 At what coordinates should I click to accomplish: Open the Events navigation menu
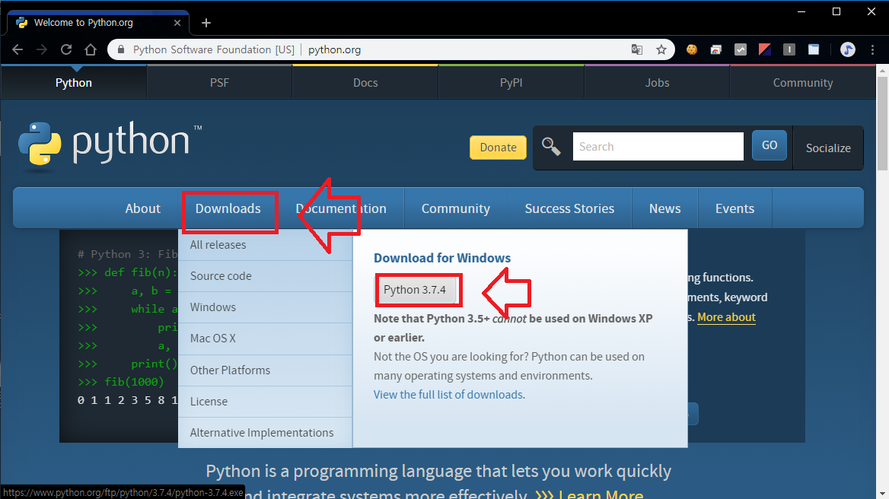pyautogui.click(x=734, y=208)
